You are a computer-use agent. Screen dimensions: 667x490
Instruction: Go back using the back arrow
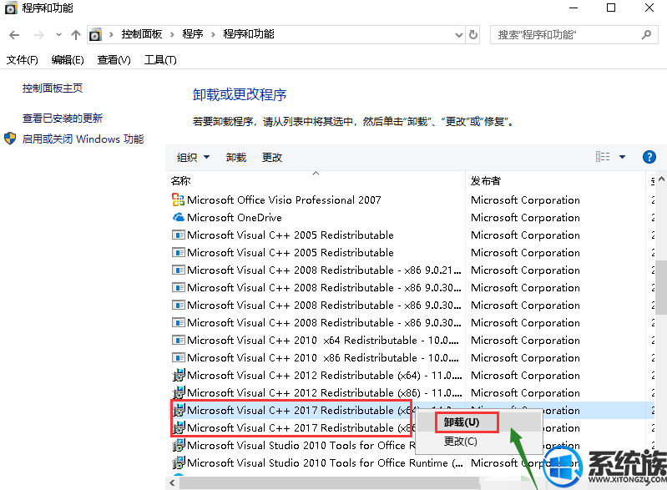pos(14,35)
